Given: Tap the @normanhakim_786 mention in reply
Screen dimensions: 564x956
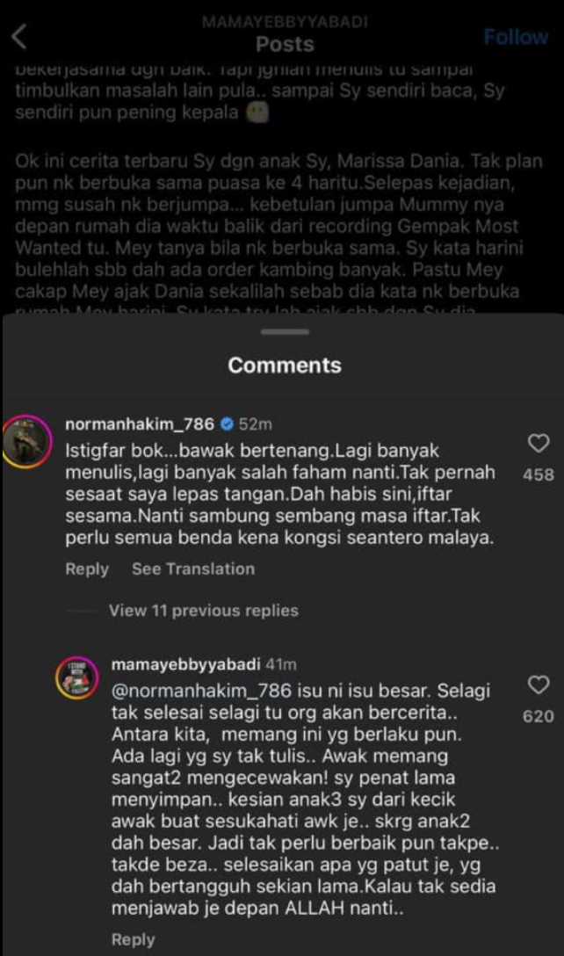Looking at the screenshot, I should [202, 691].
